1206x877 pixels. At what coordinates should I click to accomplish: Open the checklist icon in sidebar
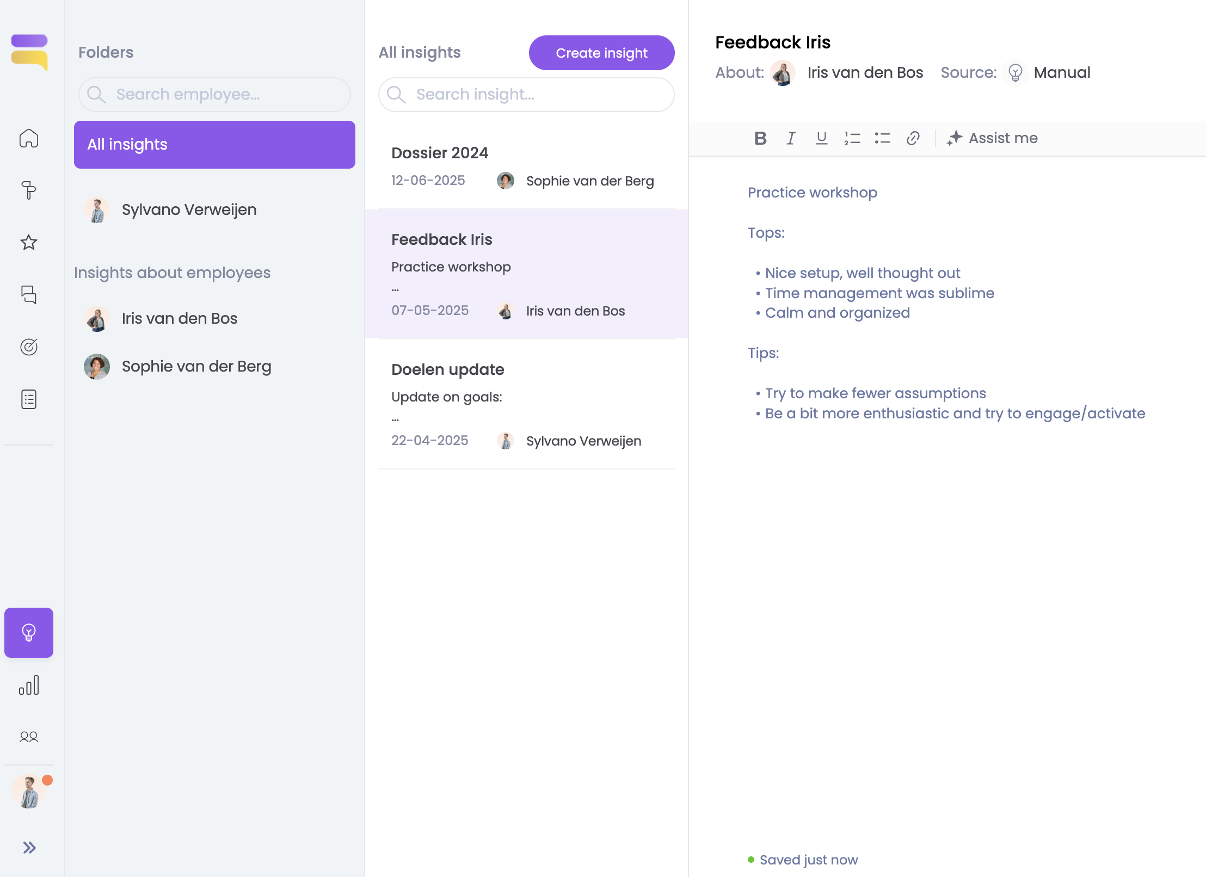(29, 399)
